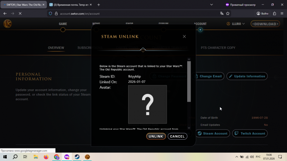Go back to the previous page

5,13
